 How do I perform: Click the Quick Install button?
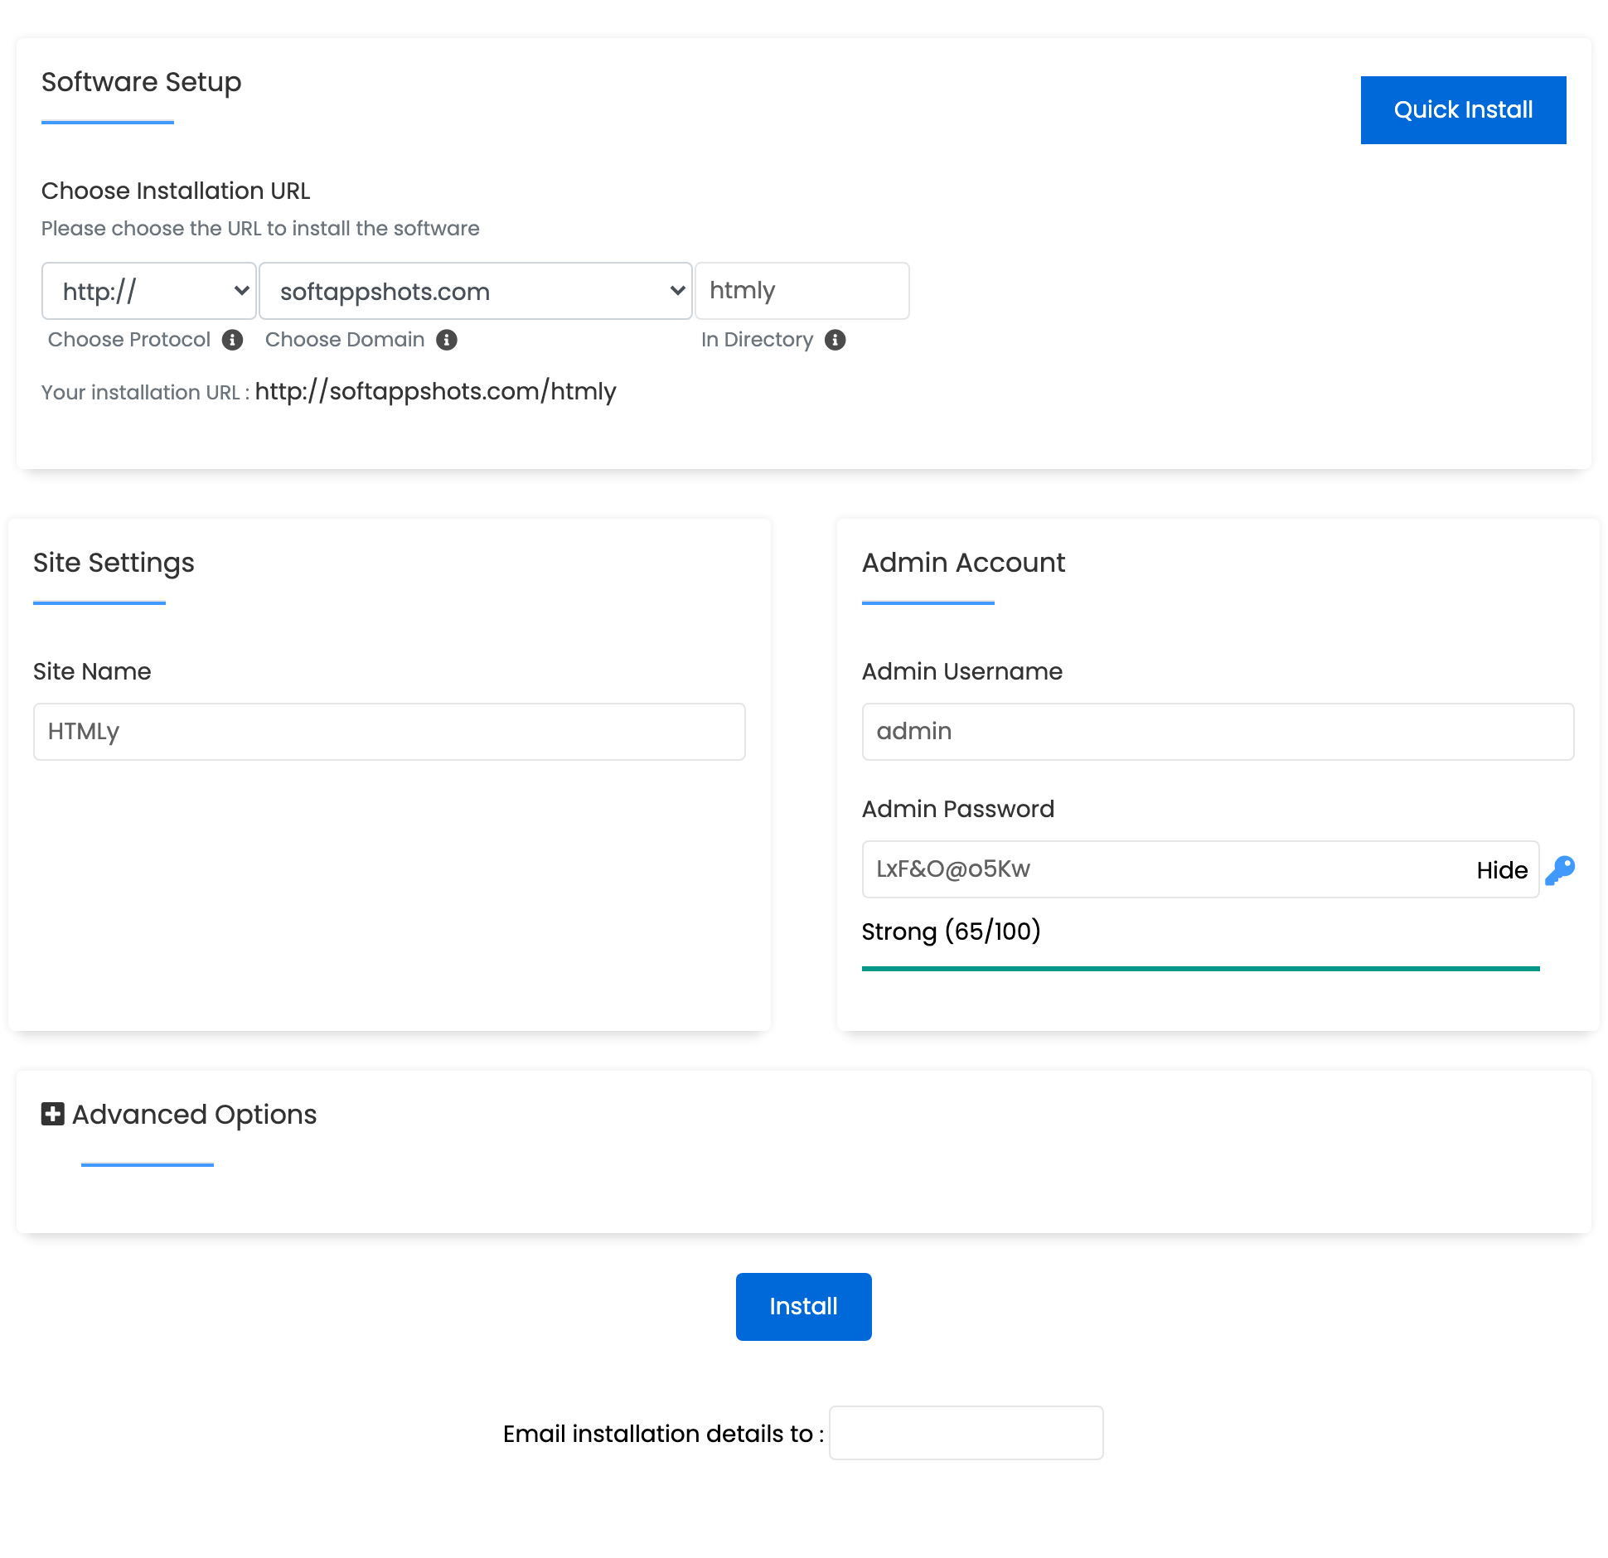coord(1462,109)
